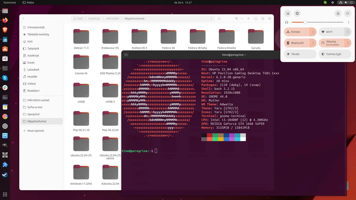Click the search icon in the Files toolbar
The height and width of the screenshot is (200, 356).
coord(219,18)
